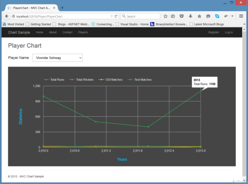Click the Chart Sample brand link
Screen dimensions: 248x184
pos(19,32)
